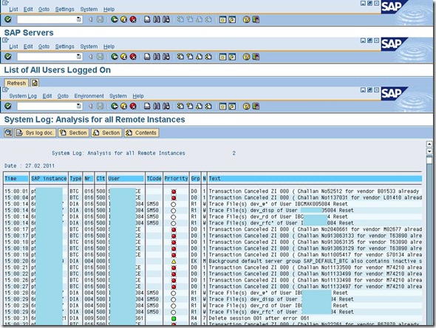Click Find next icon in System Log toolbar
The width and height of the screenshot is (436, 328).
coord(166,106)
